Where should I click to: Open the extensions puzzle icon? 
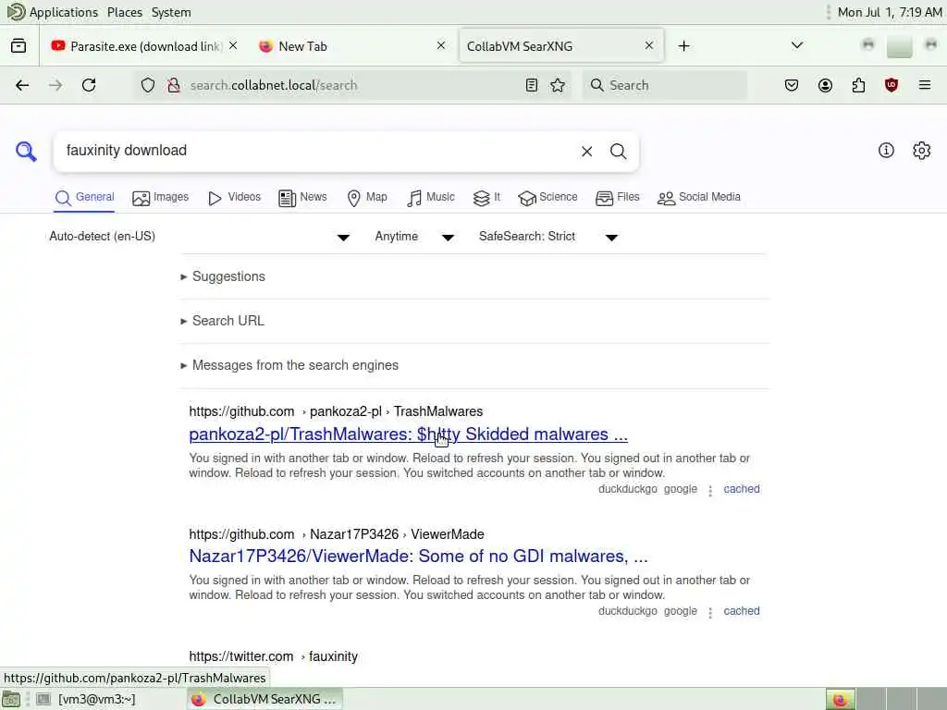coord(858,85)
